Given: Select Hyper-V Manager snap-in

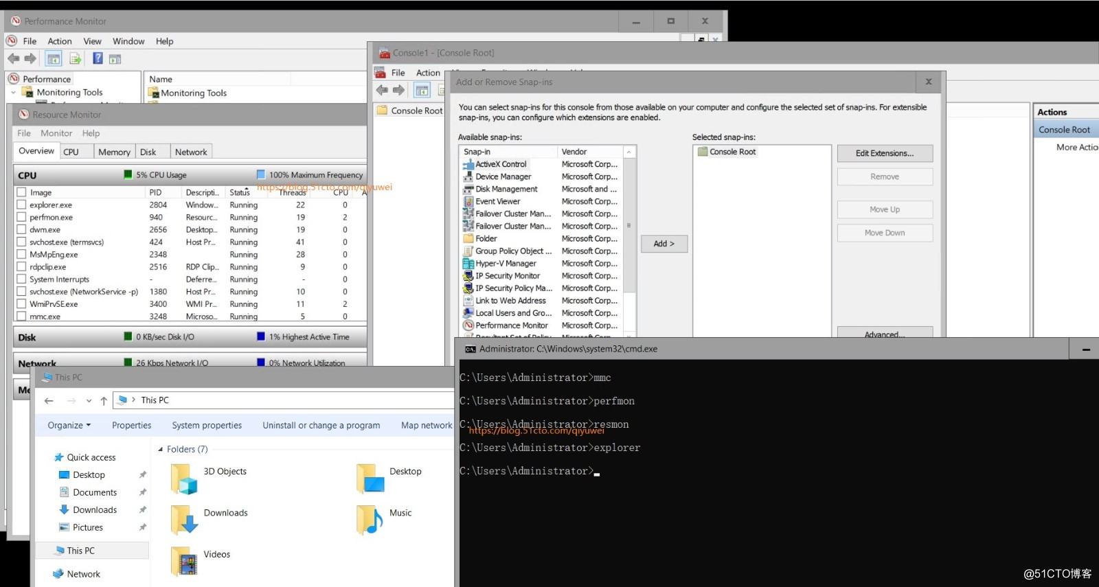Looking at the screenshot, I should (x=506, y=263).
